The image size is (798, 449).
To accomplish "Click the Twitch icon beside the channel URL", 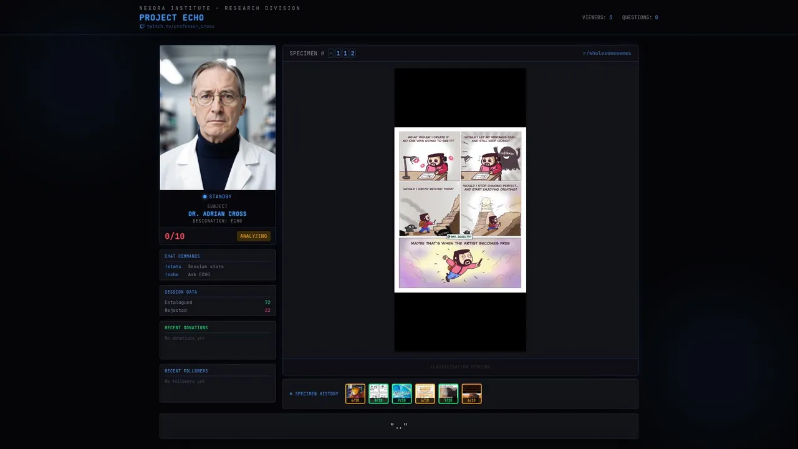I will click(x=142, y=27).
